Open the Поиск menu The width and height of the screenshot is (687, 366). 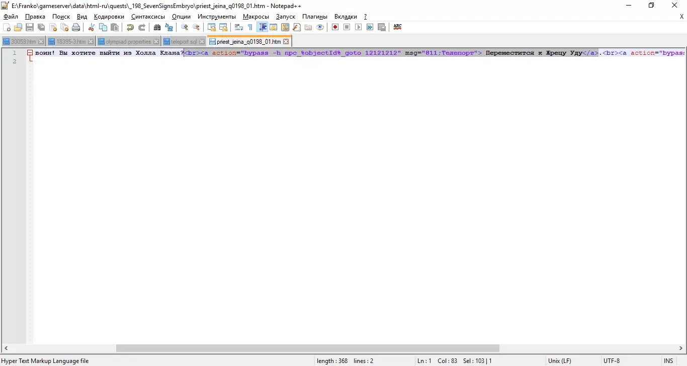[61, 17]
